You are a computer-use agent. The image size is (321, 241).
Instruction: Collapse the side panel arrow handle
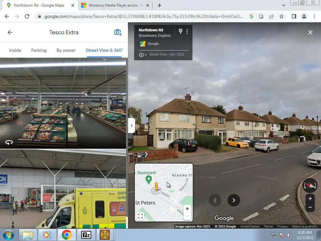(131, 126)
